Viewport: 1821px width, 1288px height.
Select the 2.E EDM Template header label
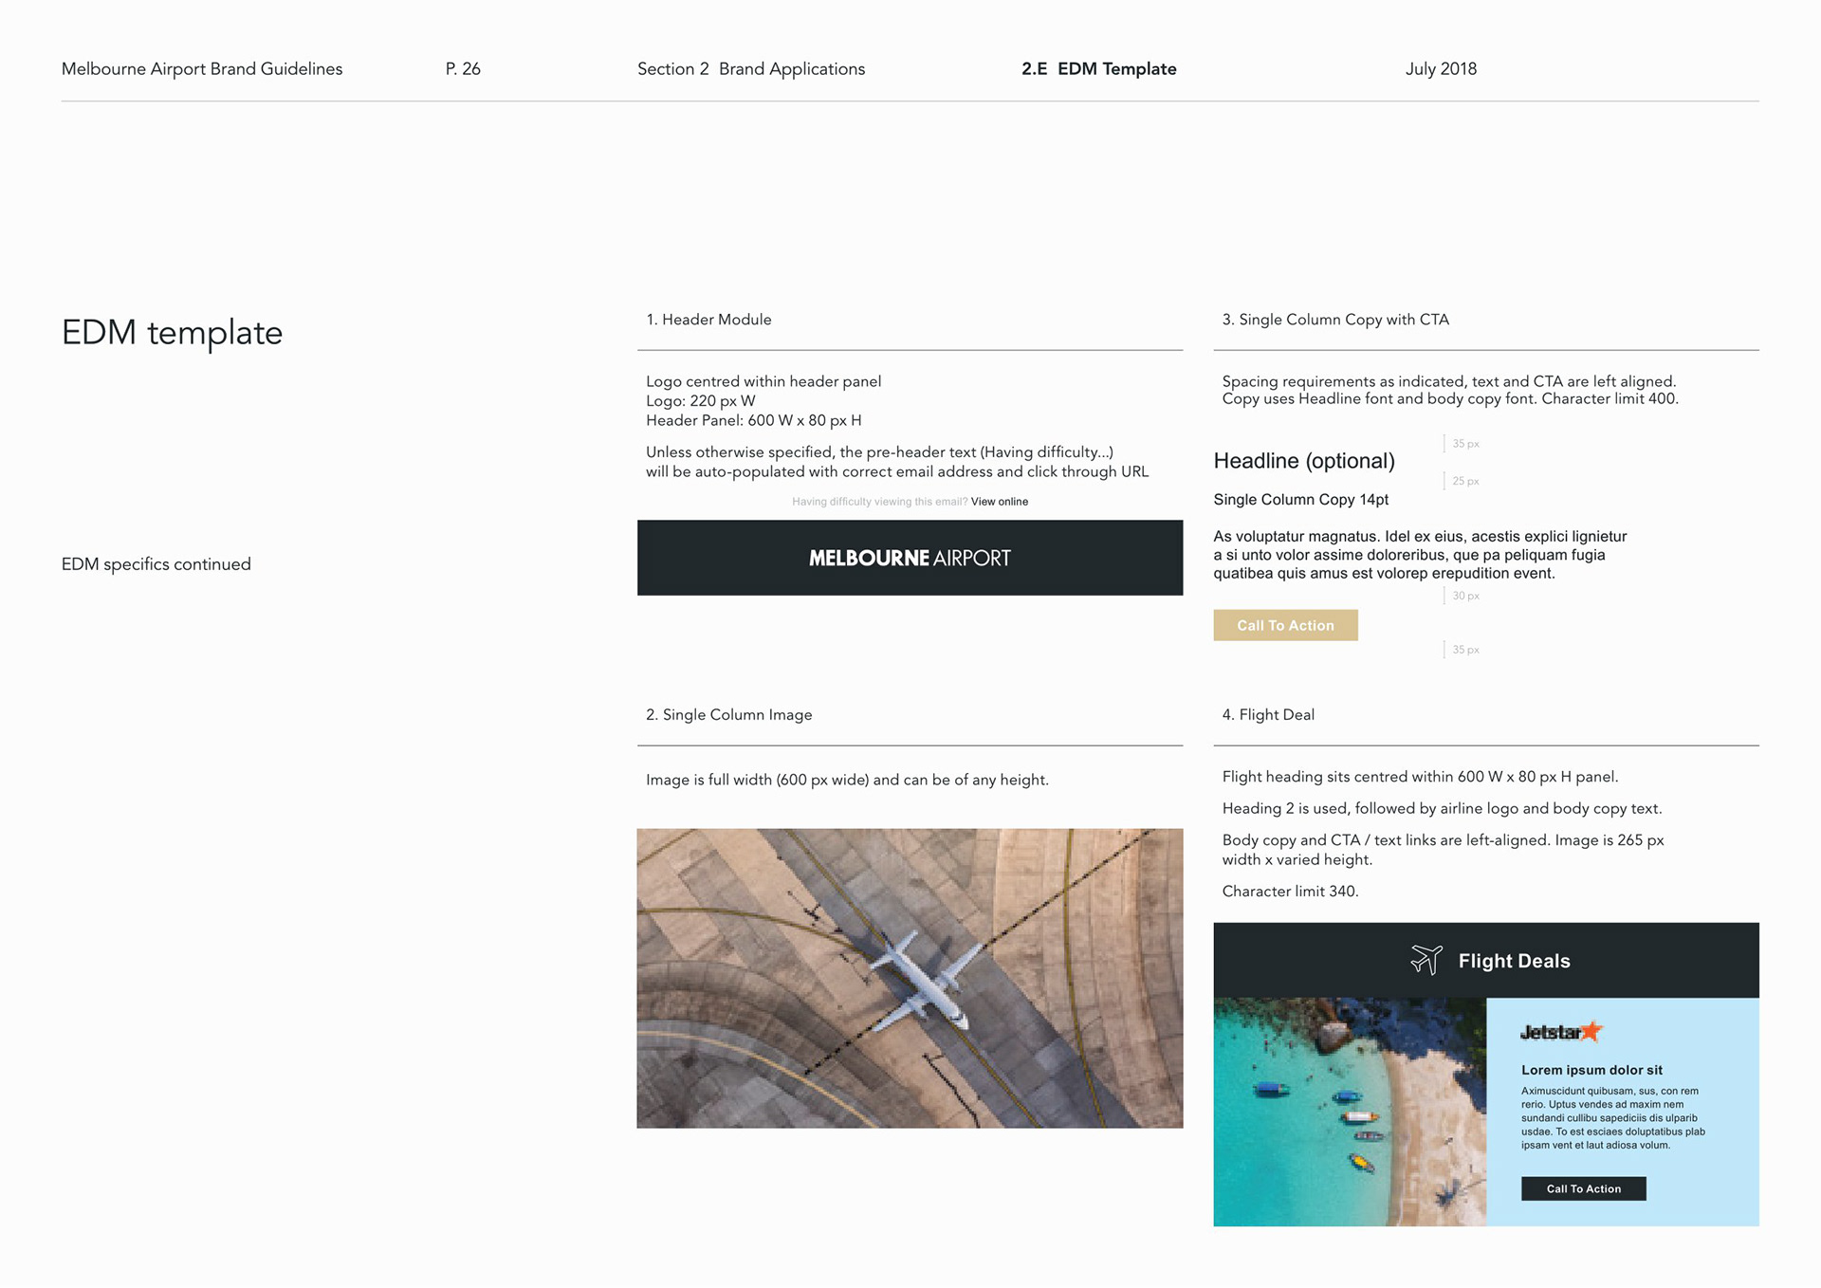point(1098,69)
